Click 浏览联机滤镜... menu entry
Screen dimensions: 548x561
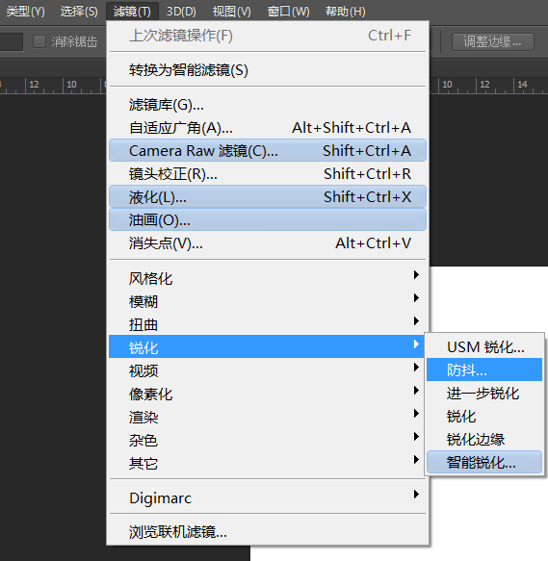click(268, 532)
